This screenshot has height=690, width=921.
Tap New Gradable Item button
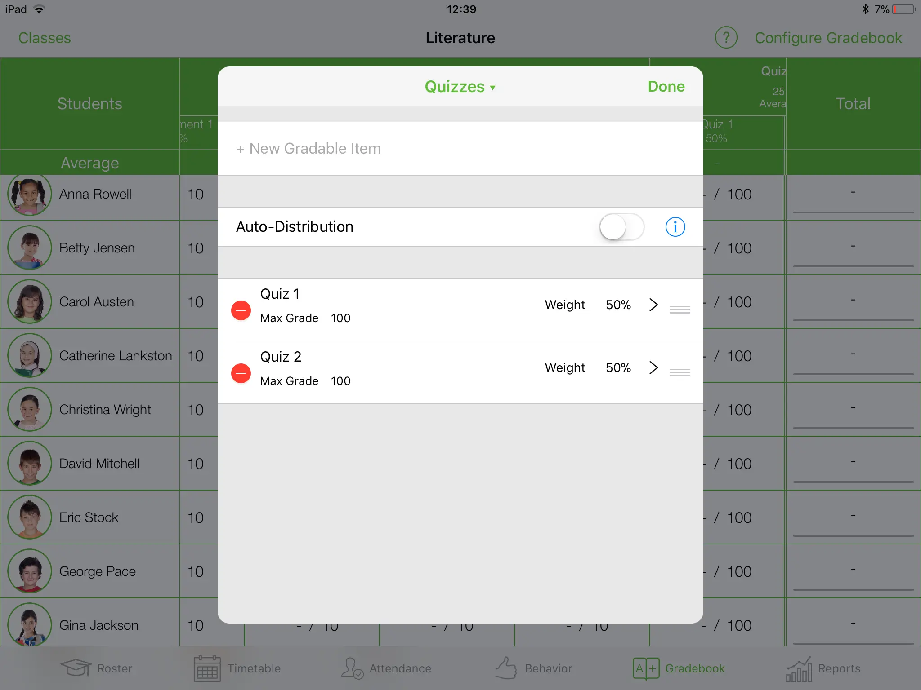(x=308, y=149)
